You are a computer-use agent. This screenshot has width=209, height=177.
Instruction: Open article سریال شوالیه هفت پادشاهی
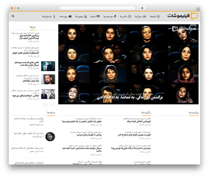click(x=82, y=149)
